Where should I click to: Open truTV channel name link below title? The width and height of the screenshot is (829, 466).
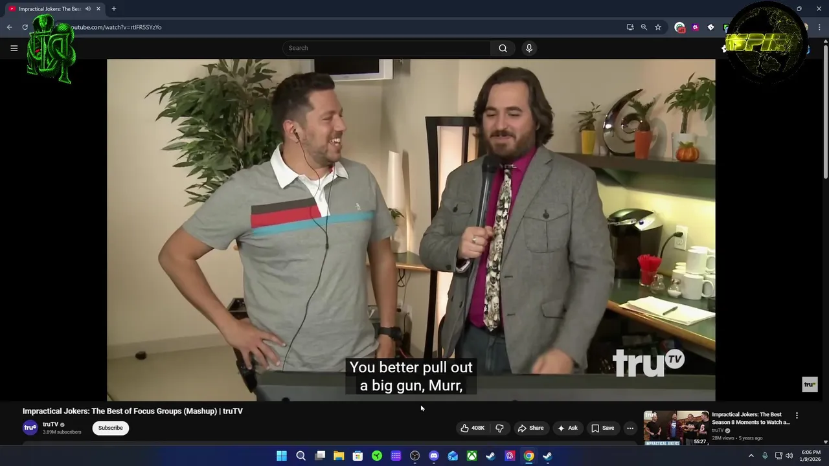point(51,425)
